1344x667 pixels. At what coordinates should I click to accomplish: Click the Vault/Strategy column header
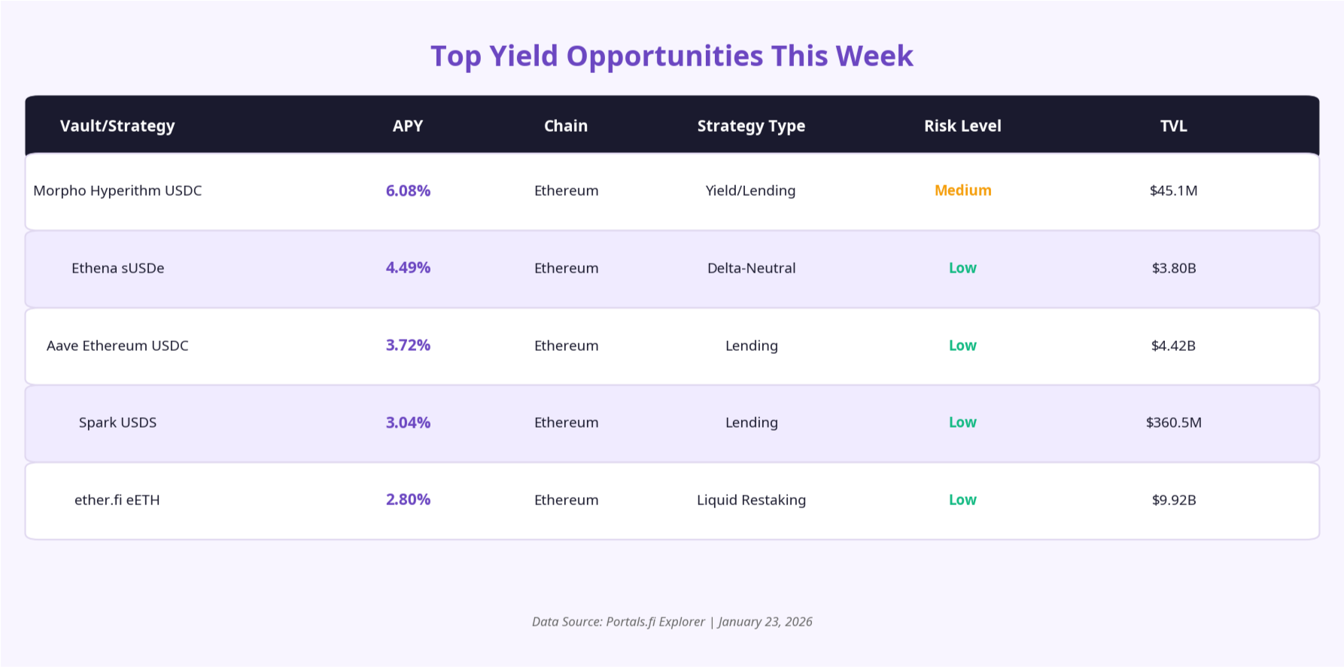pyautogui.click(x=117, y=126)
